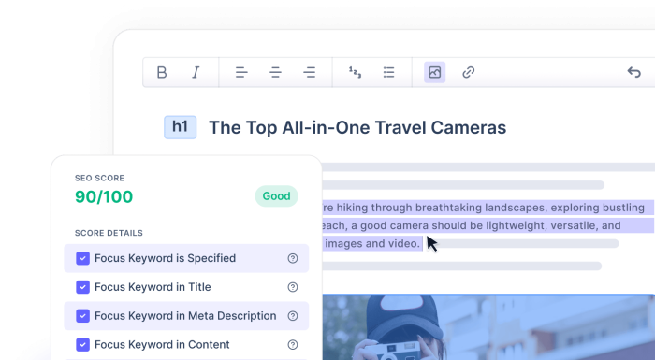Click the 90/100 SEO score value
This screenshot has height=360, width=655.
[x=104, y=196]
